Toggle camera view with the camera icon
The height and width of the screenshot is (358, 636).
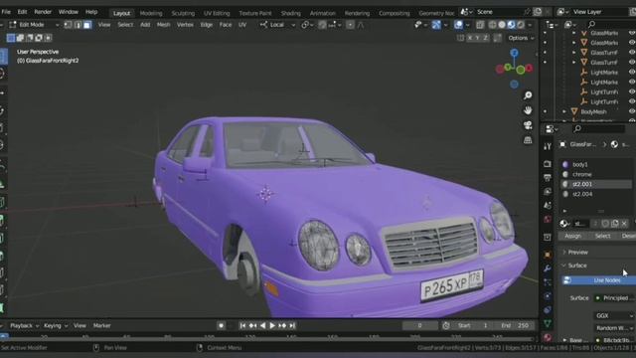528,125
